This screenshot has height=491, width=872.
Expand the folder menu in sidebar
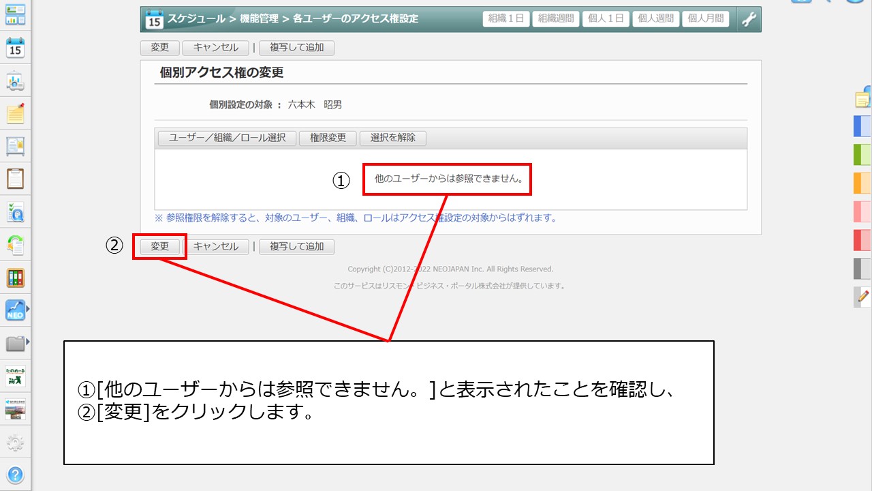click(x=28, y=342)
